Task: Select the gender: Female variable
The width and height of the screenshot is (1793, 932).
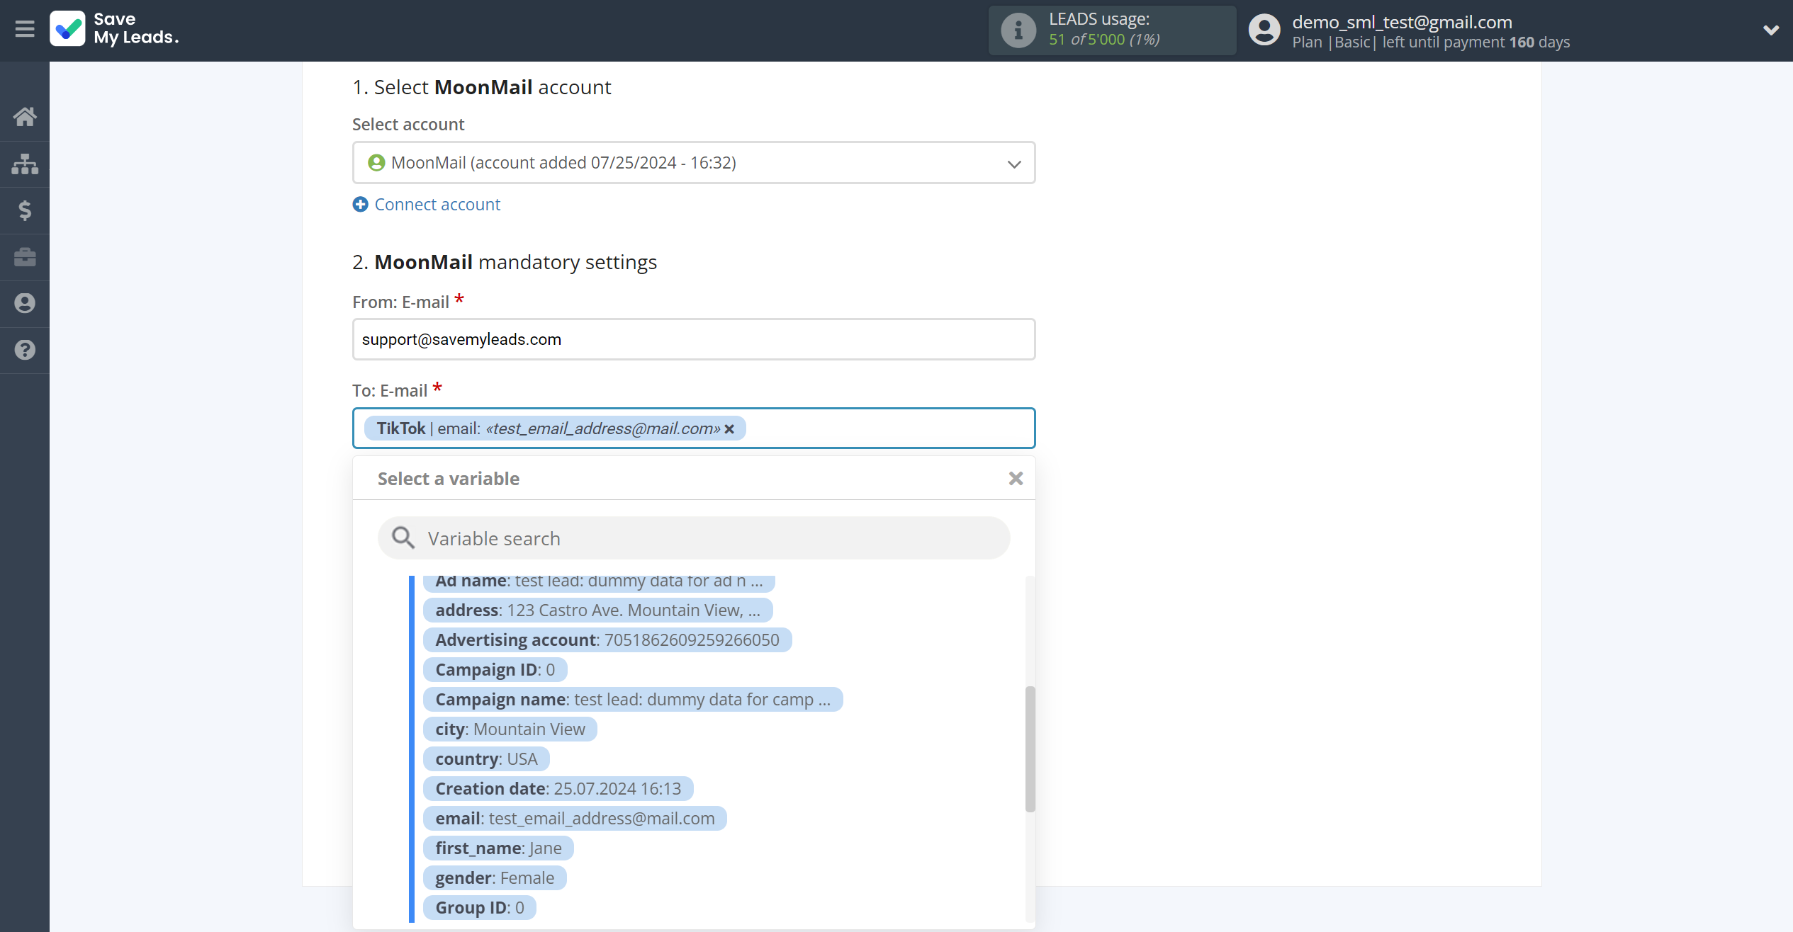Action: click(x=495, y=878)
